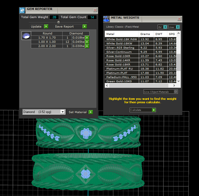The width and height of the screenshot is (199, 196).
Task: Toggle the GV switch
Action: (x=165, y=27)
